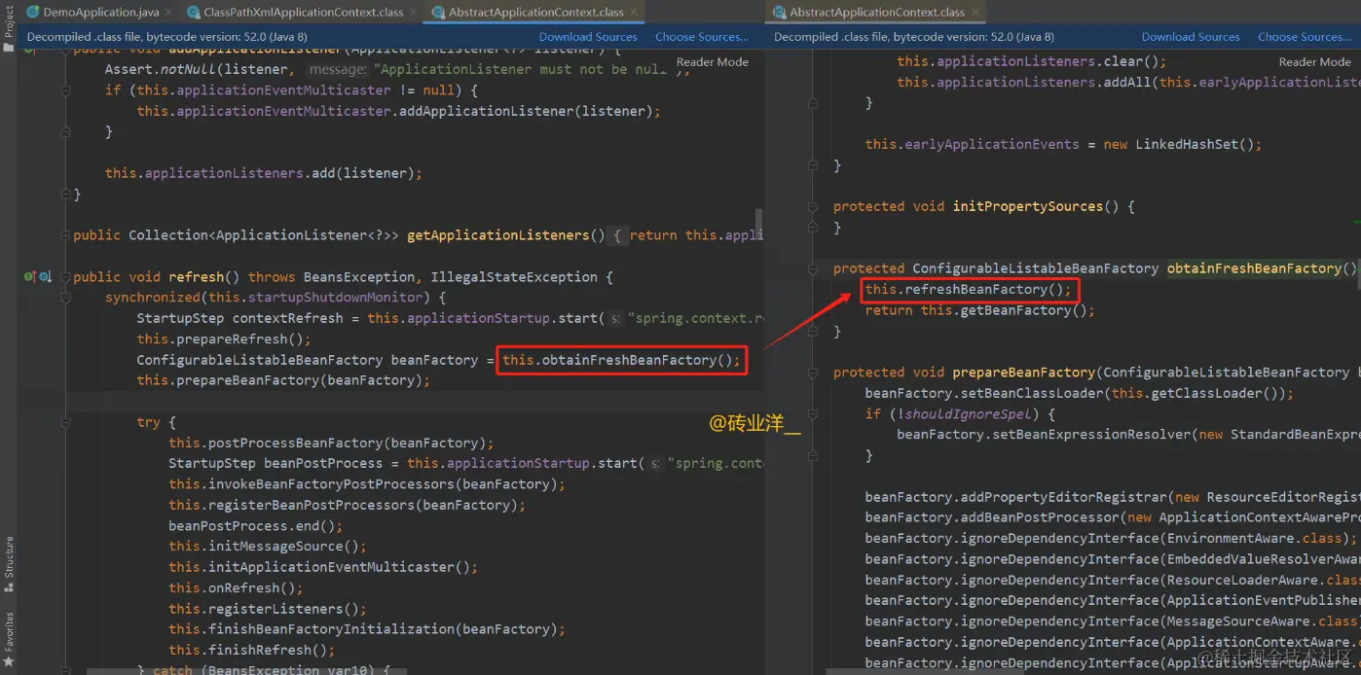
Task: Click 'this.initApplicationEventMulticaster();' line
Action: tap(323, 567)
